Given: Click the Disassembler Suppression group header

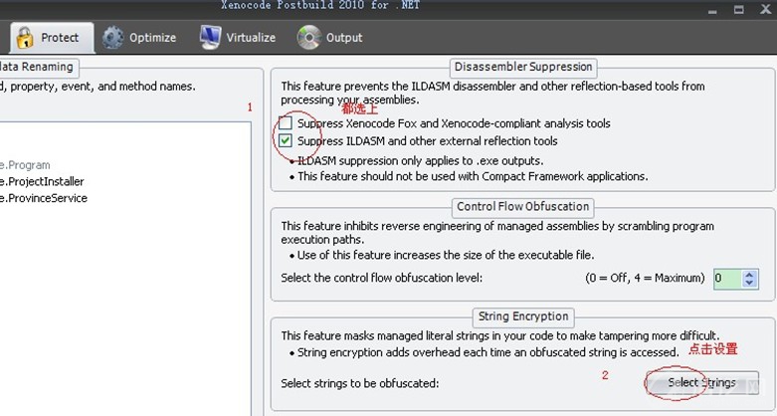Looking at the screenshot, I should click(x=522, y=67).
